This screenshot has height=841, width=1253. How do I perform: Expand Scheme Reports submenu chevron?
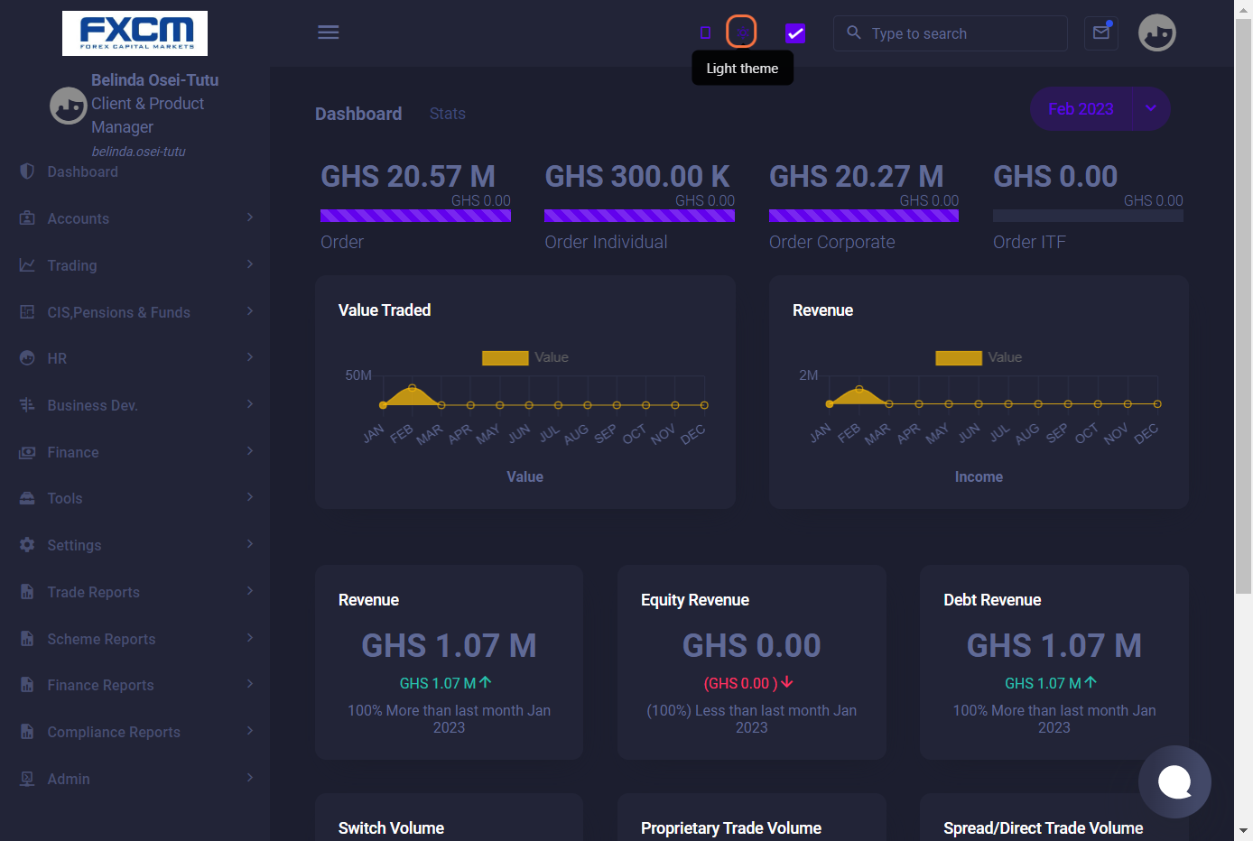250,638
